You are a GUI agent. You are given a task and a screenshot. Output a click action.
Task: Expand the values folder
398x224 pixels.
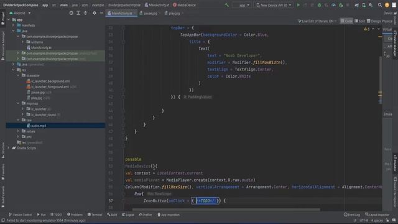[x=18, y=131]
